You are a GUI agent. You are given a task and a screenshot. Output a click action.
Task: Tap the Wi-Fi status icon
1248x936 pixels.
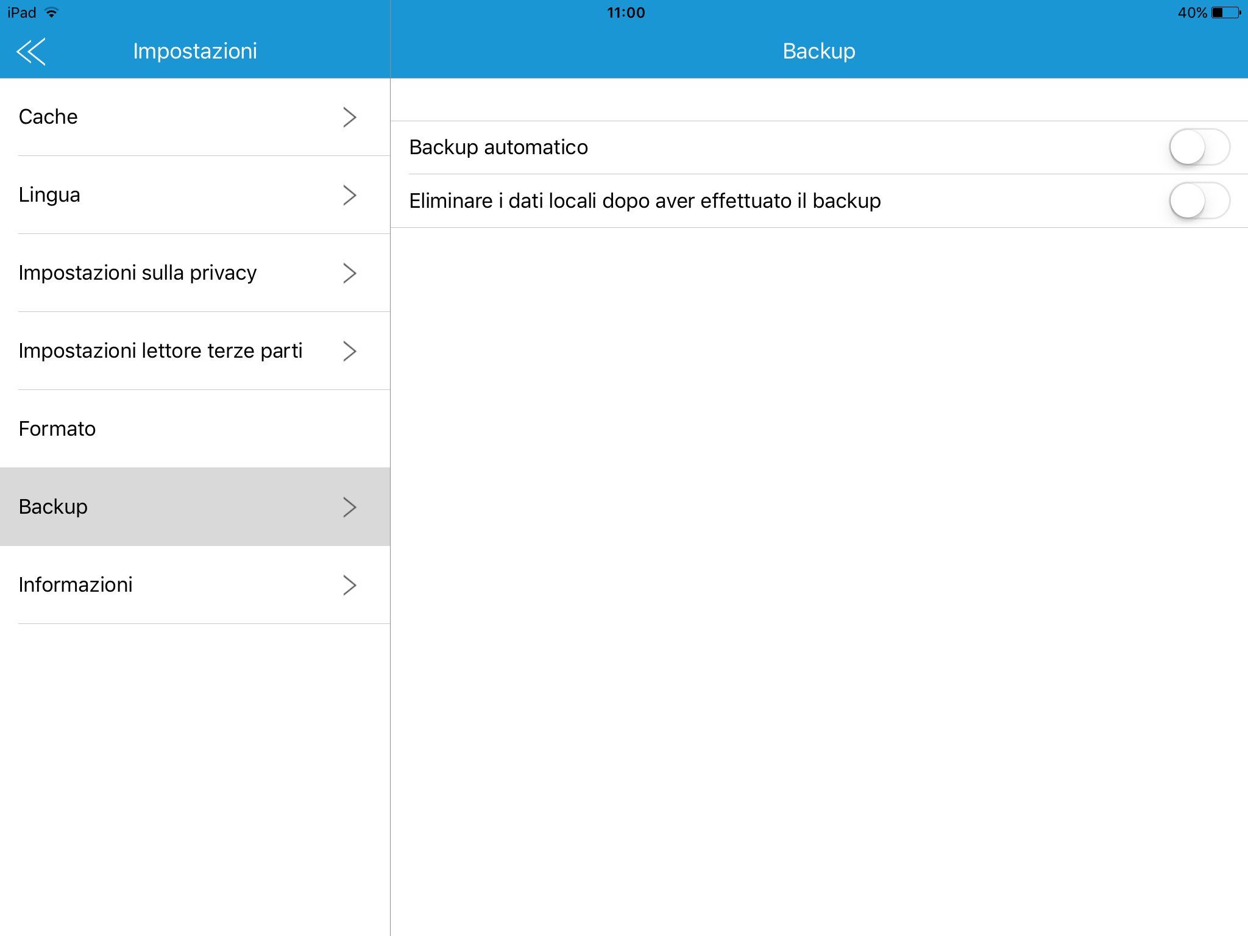(x=52, y=13)
